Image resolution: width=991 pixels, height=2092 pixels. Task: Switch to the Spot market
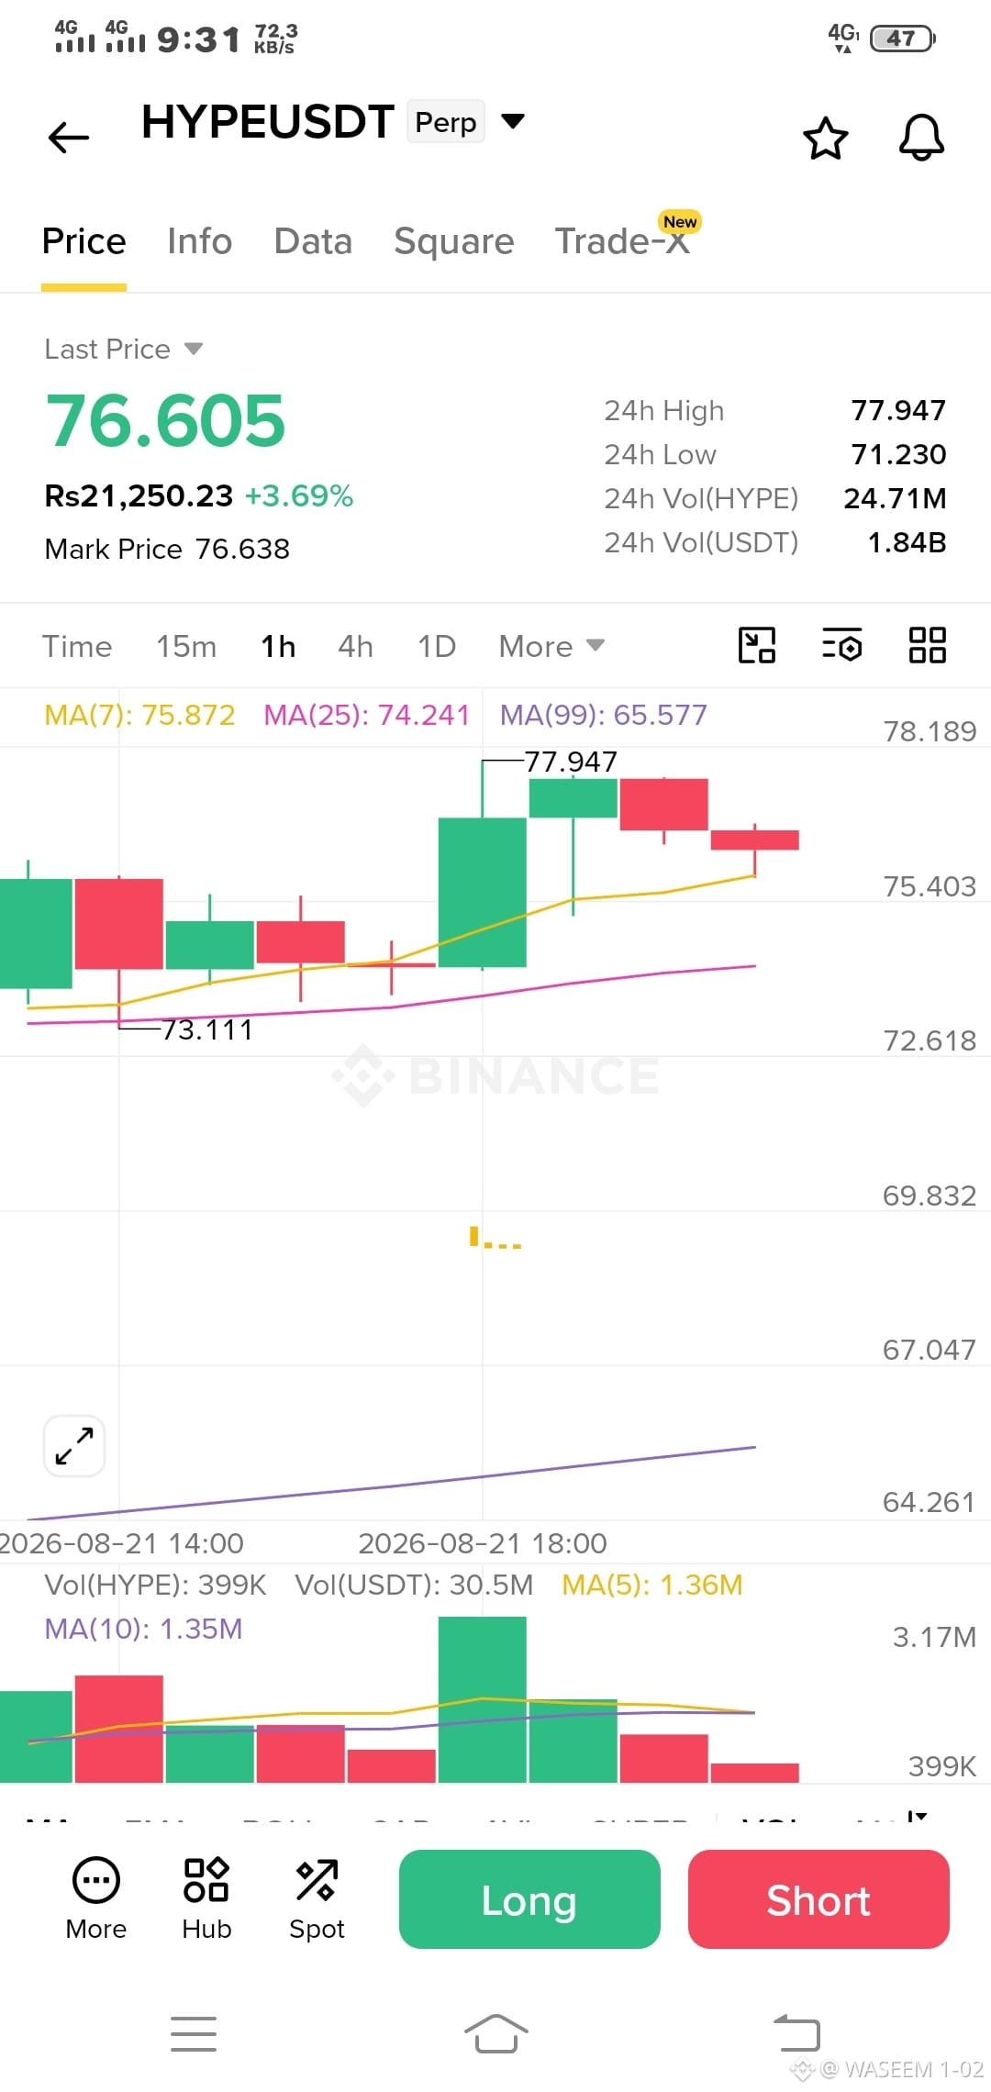point(317,1899)
